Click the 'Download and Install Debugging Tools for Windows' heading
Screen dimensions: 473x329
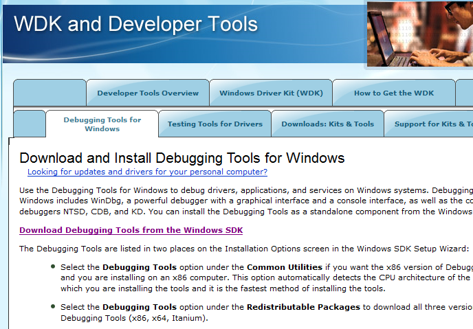[x=182, y=158]
